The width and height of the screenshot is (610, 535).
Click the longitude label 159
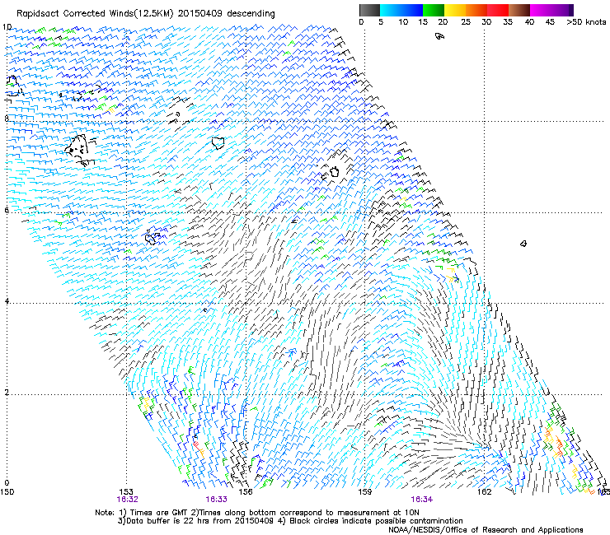[364, 492]
